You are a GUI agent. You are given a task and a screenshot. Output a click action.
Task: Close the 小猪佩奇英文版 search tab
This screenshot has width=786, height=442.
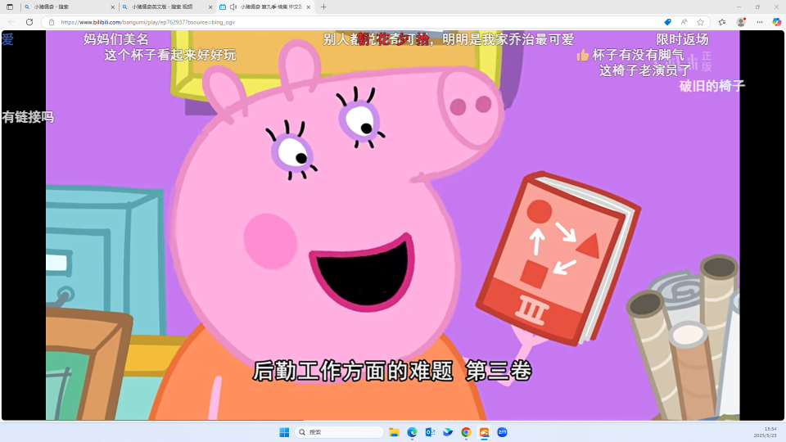click(210, 7)
